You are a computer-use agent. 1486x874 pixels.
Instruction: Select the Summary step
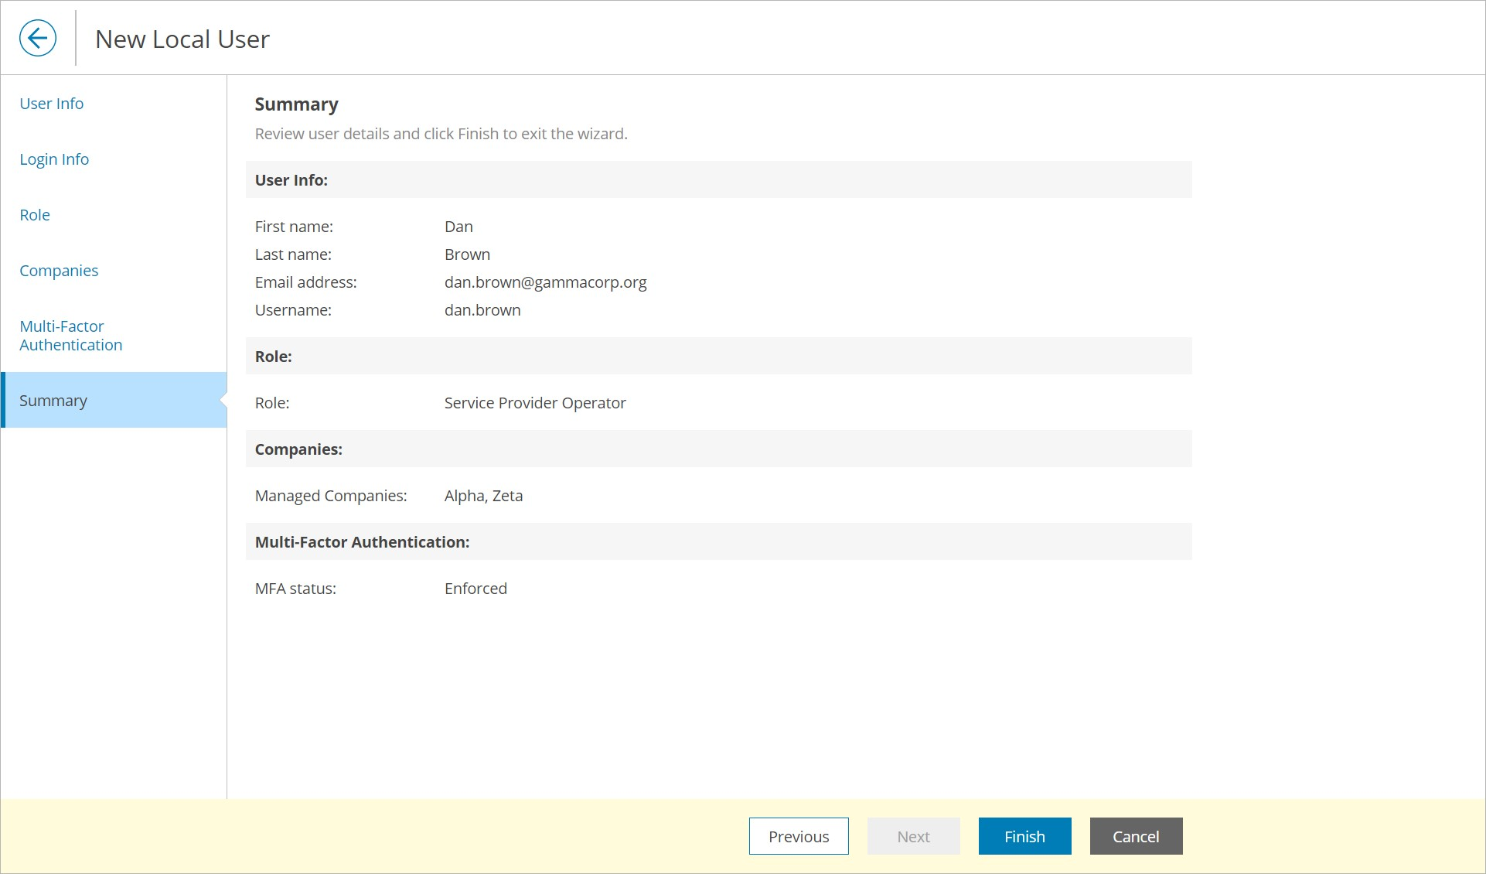53,401
